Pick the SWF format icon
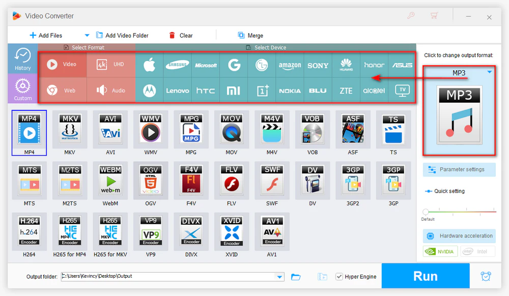509x296 pixels. tap(272, 180)
